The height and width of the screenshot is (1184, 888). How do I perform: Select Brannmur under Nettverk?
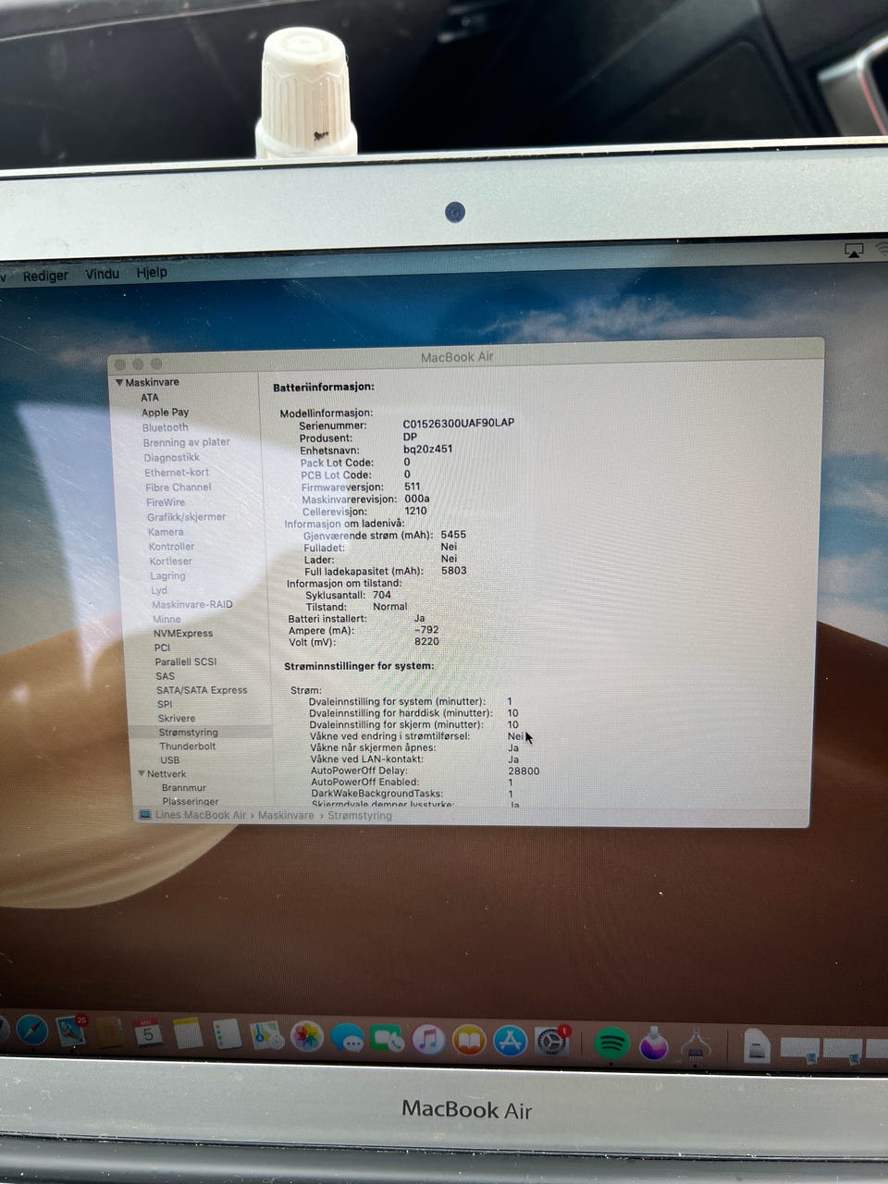click(x=184, y=788)
